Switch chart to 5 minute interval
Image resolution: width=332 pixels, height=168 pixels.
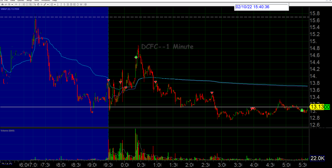(64, 4)
